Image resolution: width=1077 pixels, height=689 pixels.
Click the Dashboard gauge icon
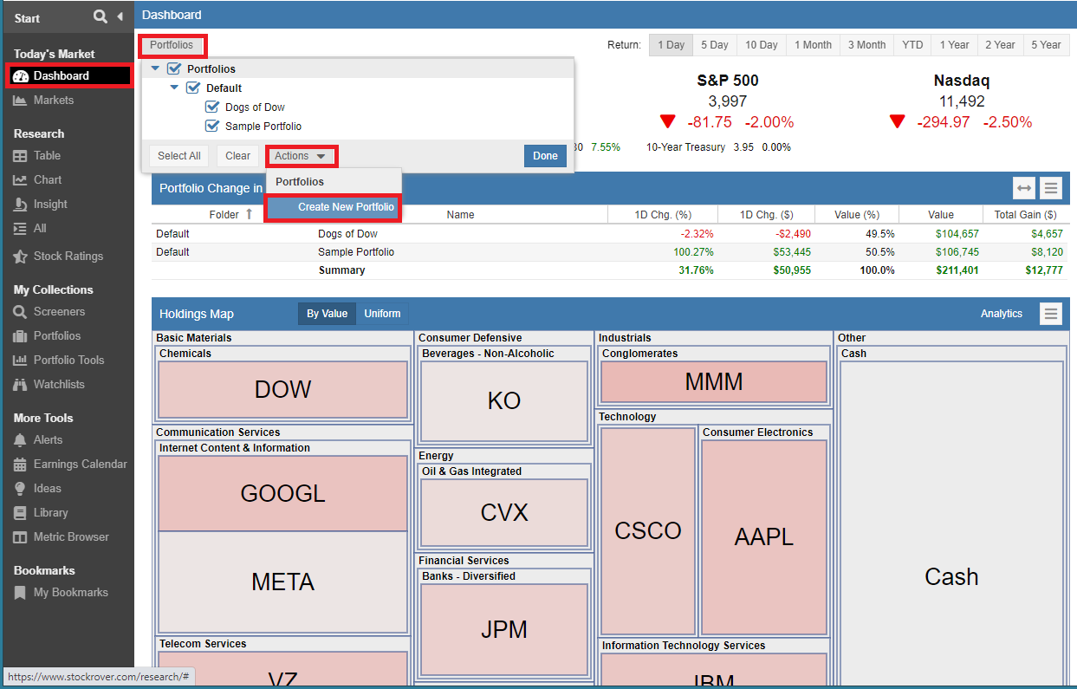[x=21, y=76]
